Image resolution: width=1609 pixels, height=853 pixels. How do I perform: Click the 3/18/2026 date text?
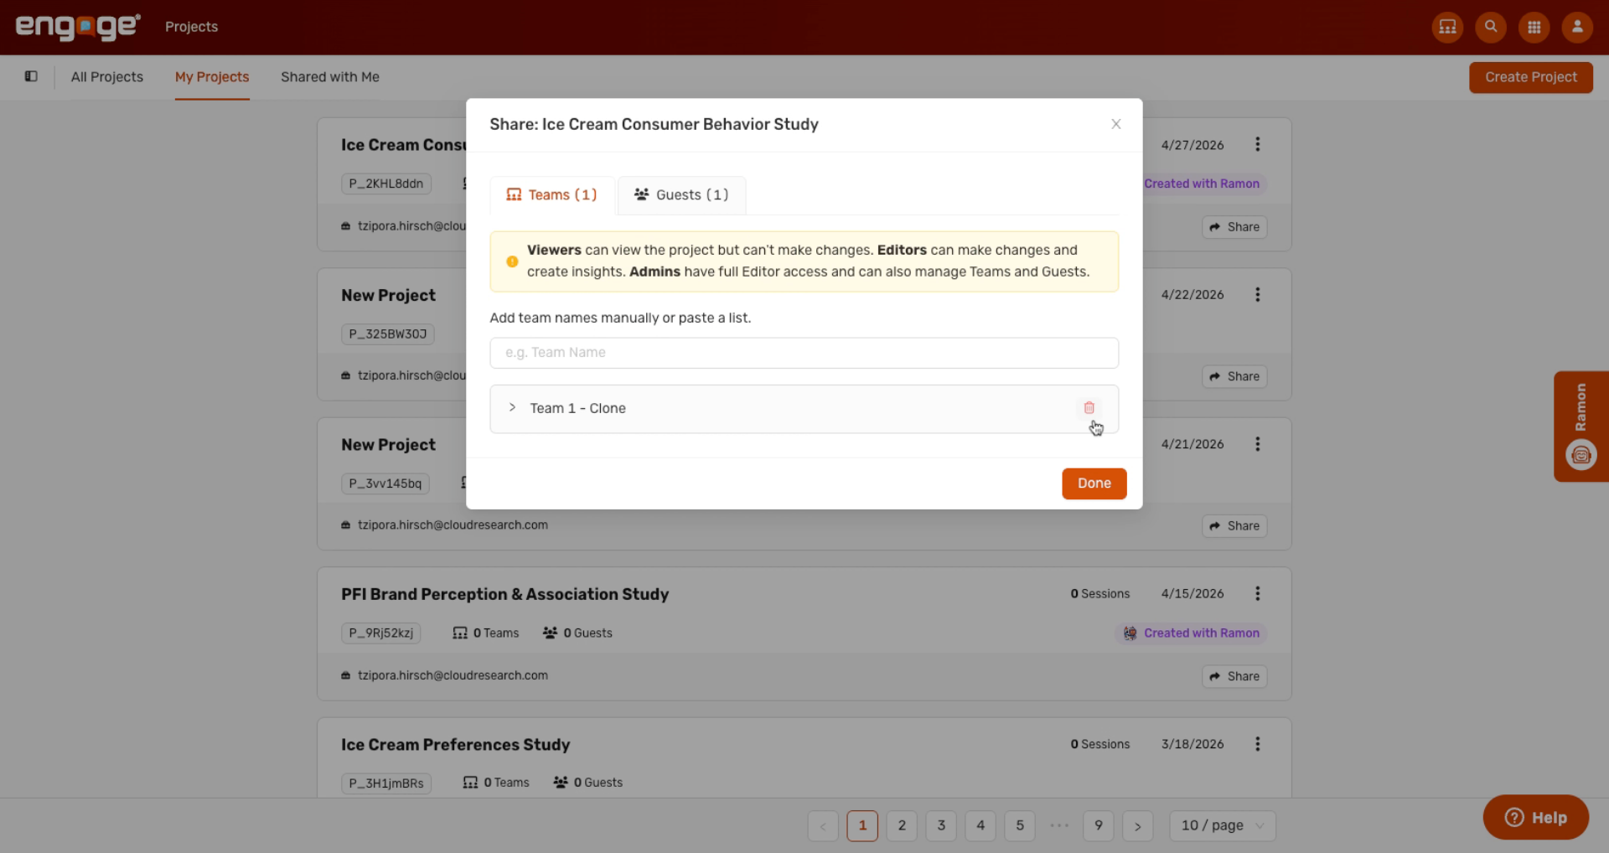tap(1192, 744)
